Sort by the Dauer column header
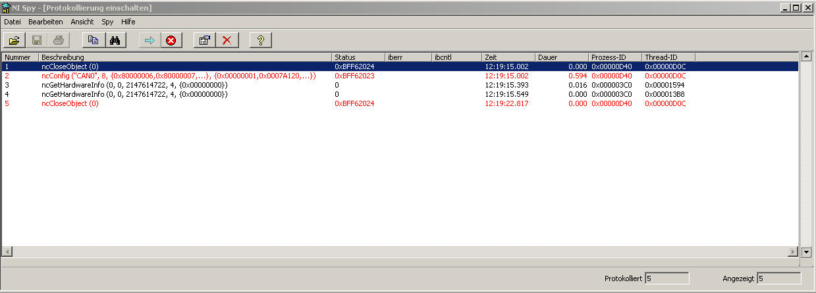Screen dimensions: 816x293 tap(562, 57)
